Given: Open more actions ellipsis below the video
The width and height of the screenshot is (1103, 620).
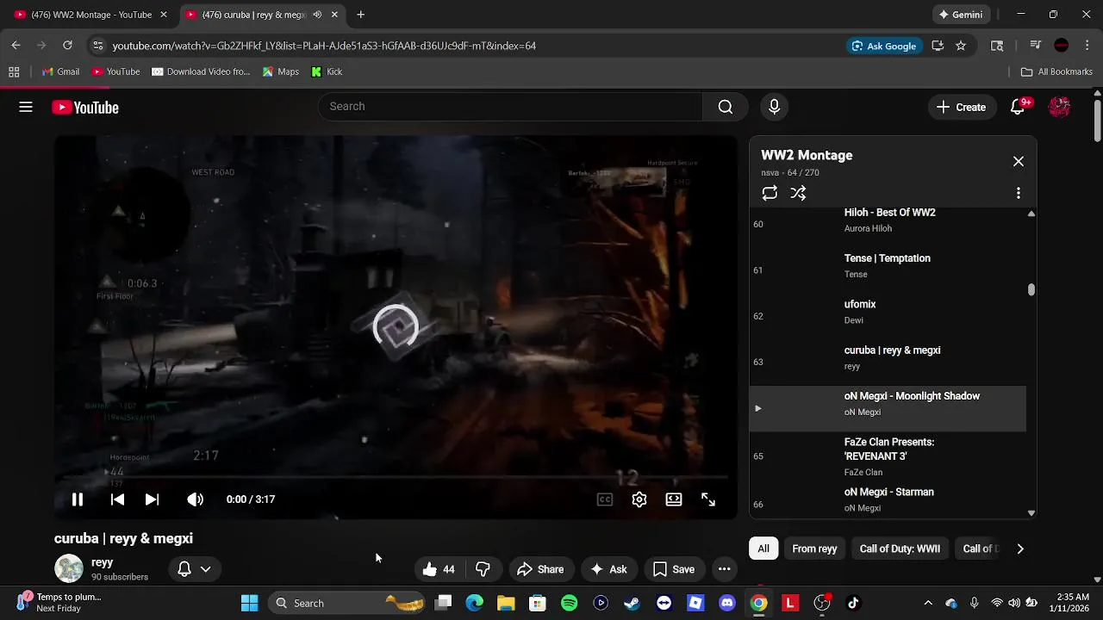Looking at the screenshot, I should 725,569.
